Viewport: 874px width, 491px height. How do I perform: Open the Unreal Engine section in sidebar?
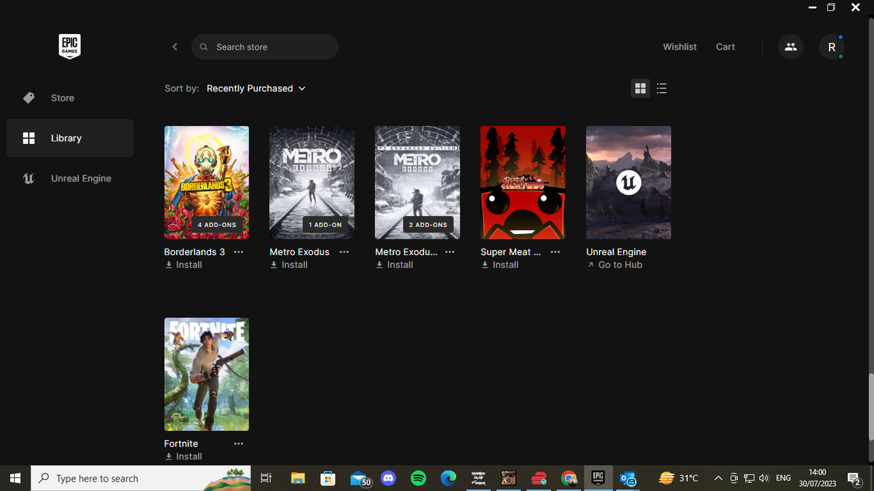click(x=70, y=179)
